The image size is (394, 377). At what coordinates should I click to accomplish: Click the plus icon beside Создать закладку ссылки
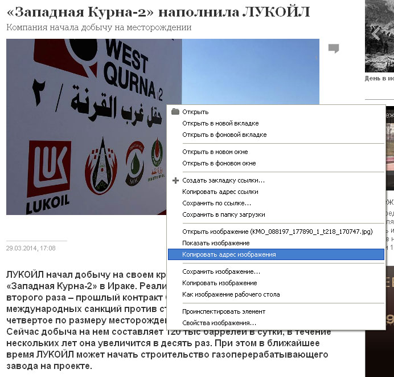point(175,180)
